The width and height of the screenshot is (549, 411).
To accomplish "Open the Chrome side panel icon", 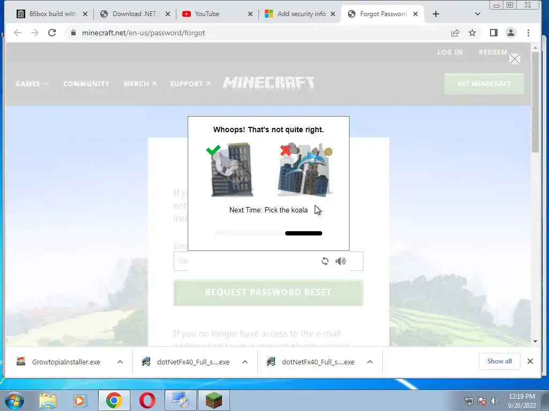I will (x=494, y=33).
